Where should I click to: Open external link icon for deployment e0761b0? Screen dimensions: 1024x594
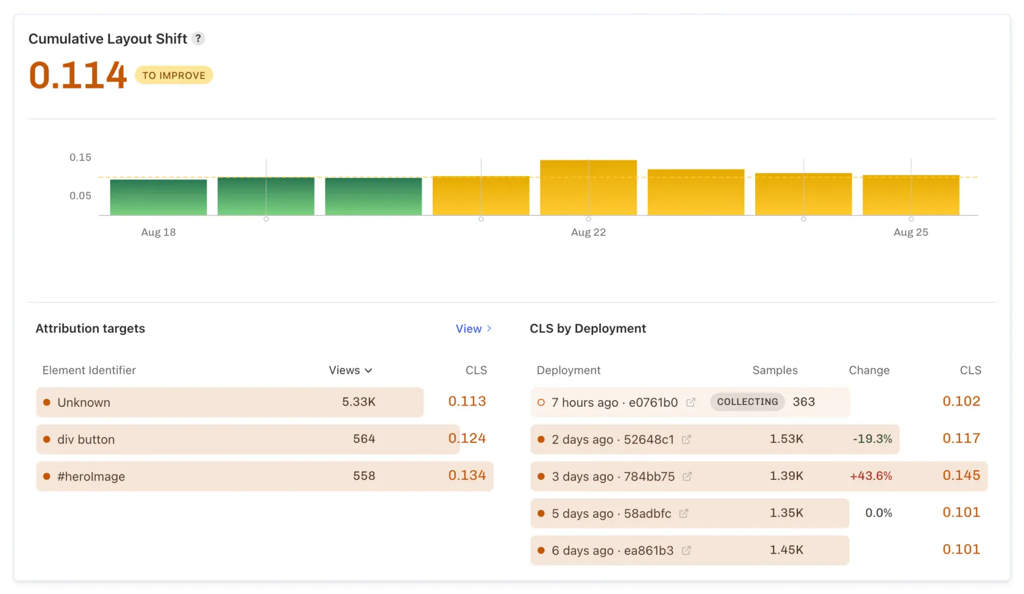coord(691,403)
